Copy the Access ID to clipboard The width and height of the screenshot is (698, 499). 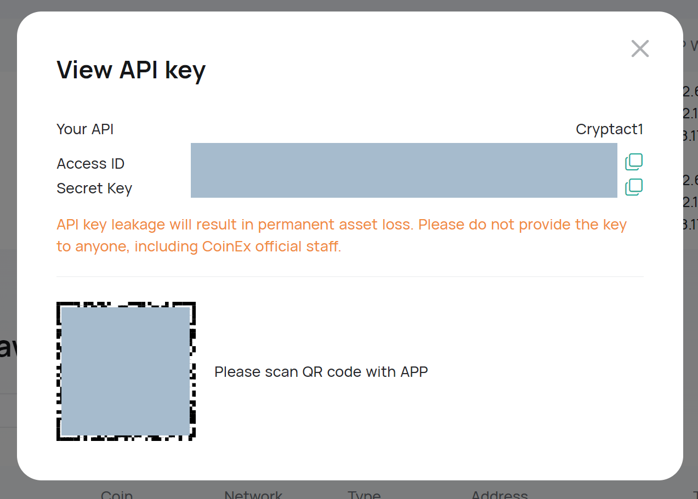coord(633,162)
